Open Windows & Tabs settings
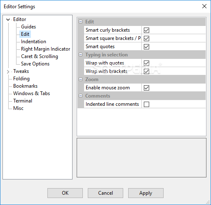The image size is (211, 205). [31, 93]
